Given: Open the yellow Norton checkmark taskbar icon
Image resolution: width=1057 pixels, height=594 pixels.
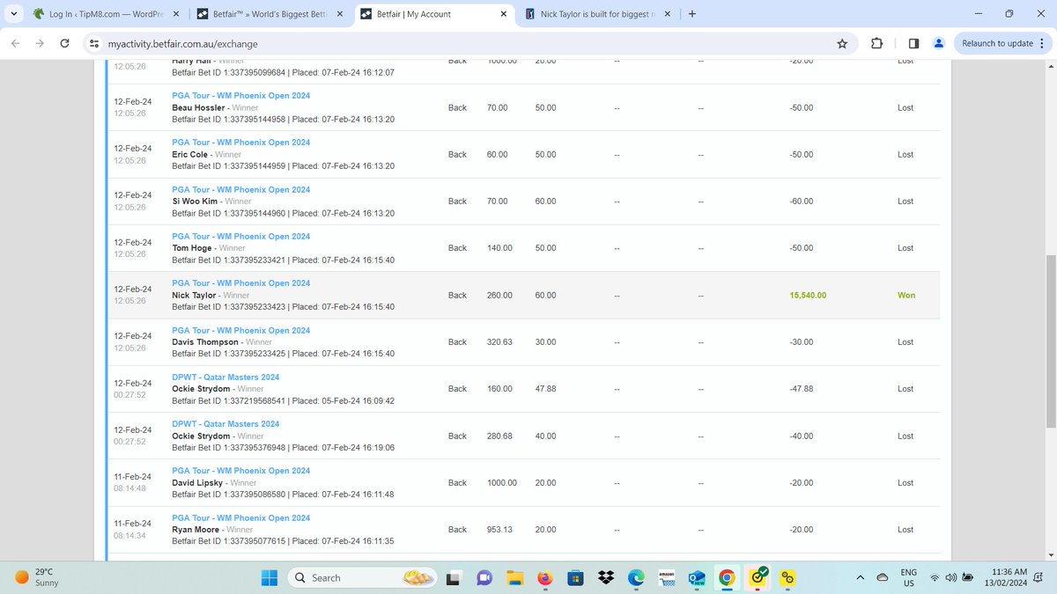Looking at the screenshot, I should pos(758,577).
